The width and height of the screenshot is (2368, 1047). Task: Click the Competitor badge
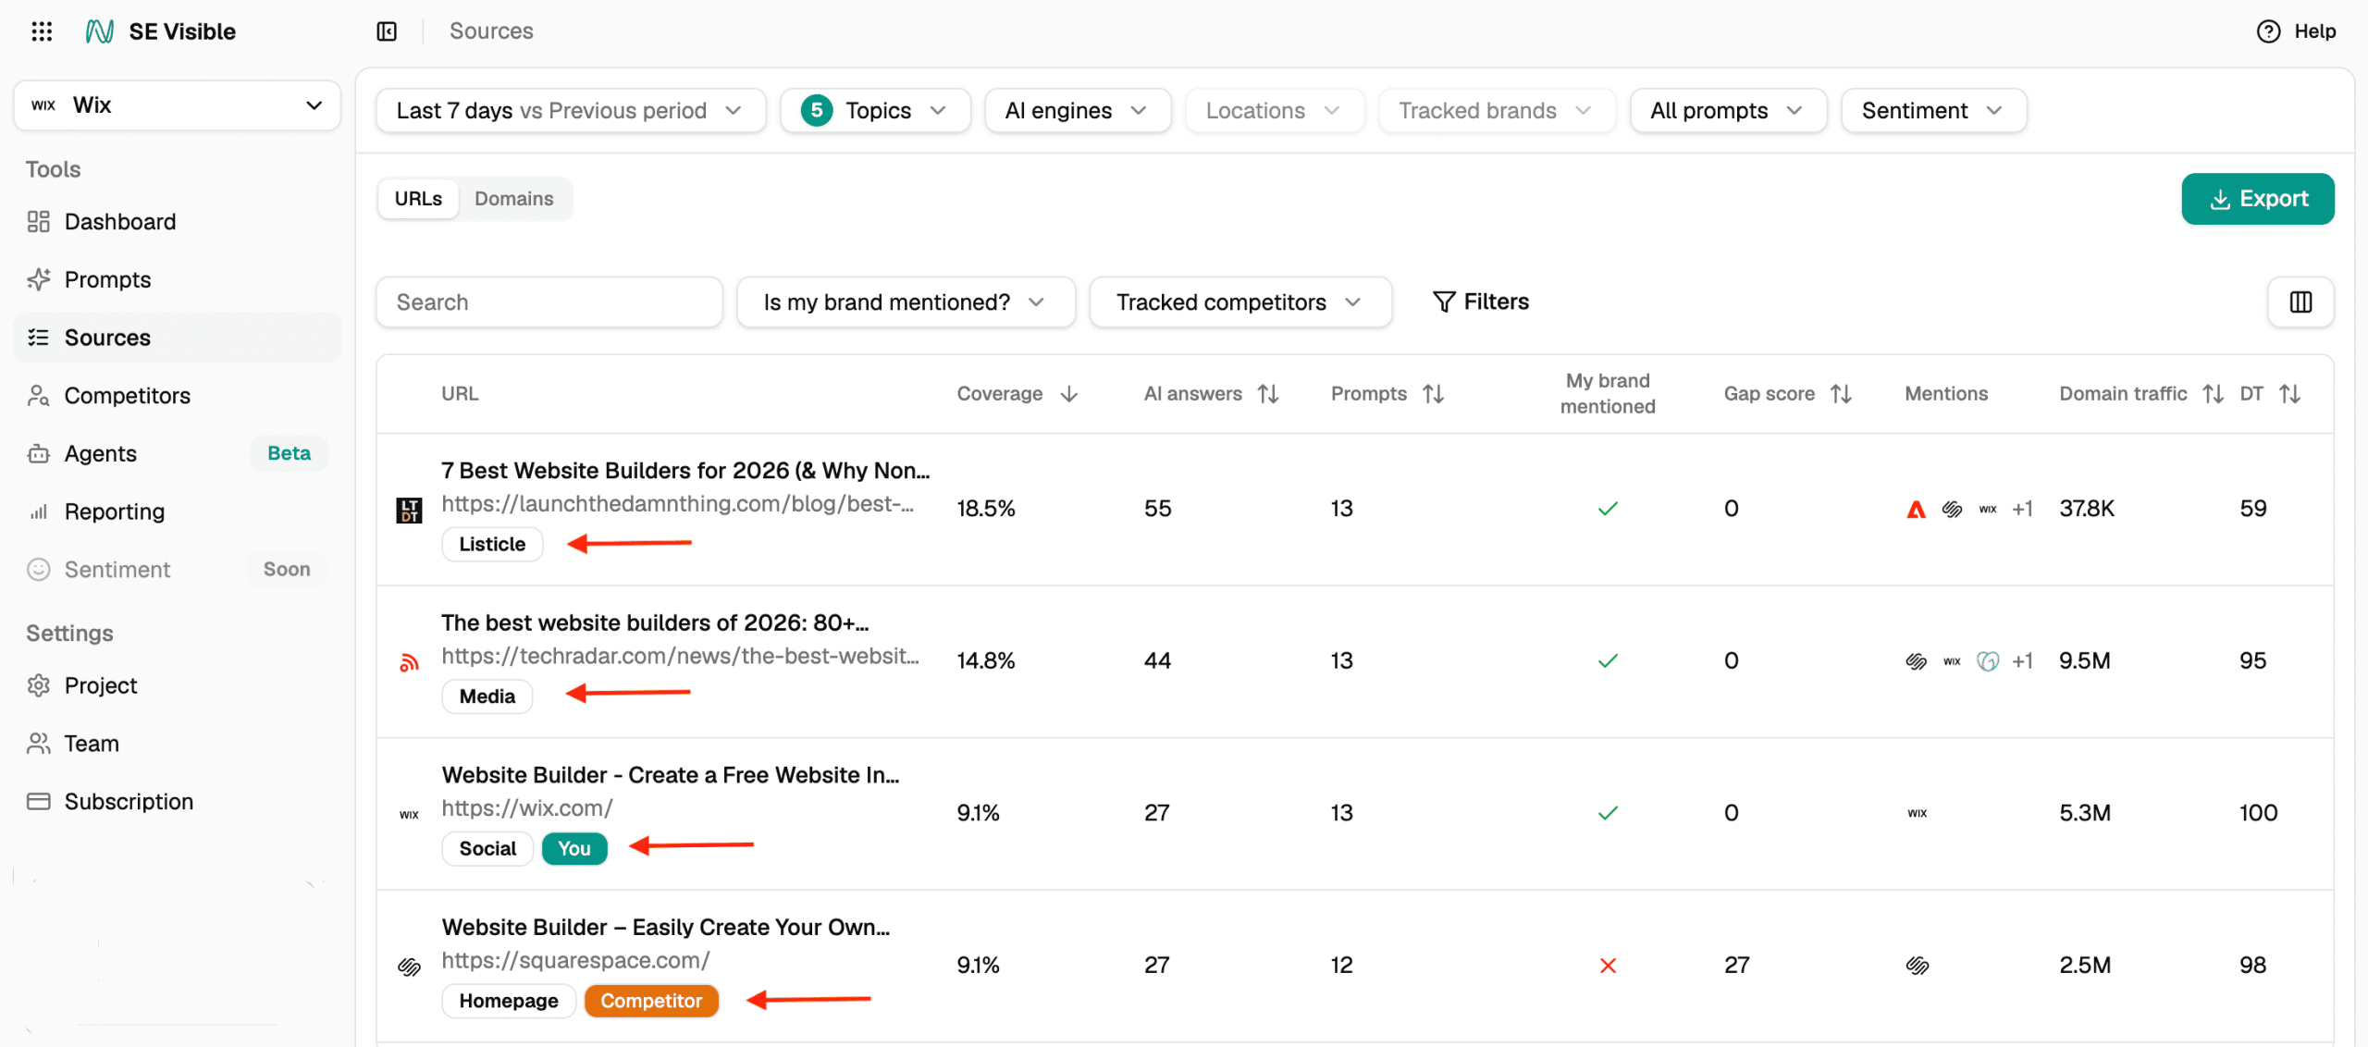(x=651, y=1001)
